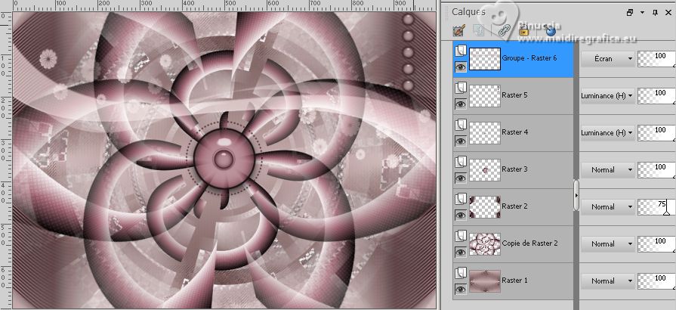Select the Raster 5 layer thumbnail

(485, 96)
